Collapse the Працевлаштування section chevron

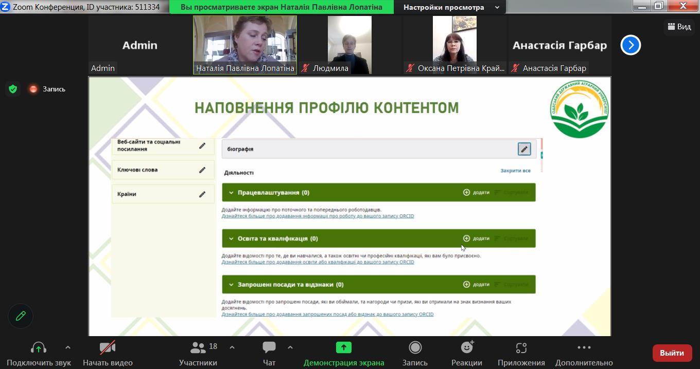pos(231,193)
